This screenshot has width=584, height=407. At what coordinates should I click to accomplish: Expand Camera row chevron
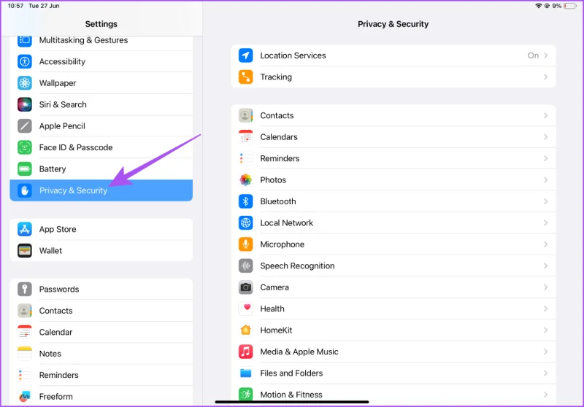(x=545, y=287)
